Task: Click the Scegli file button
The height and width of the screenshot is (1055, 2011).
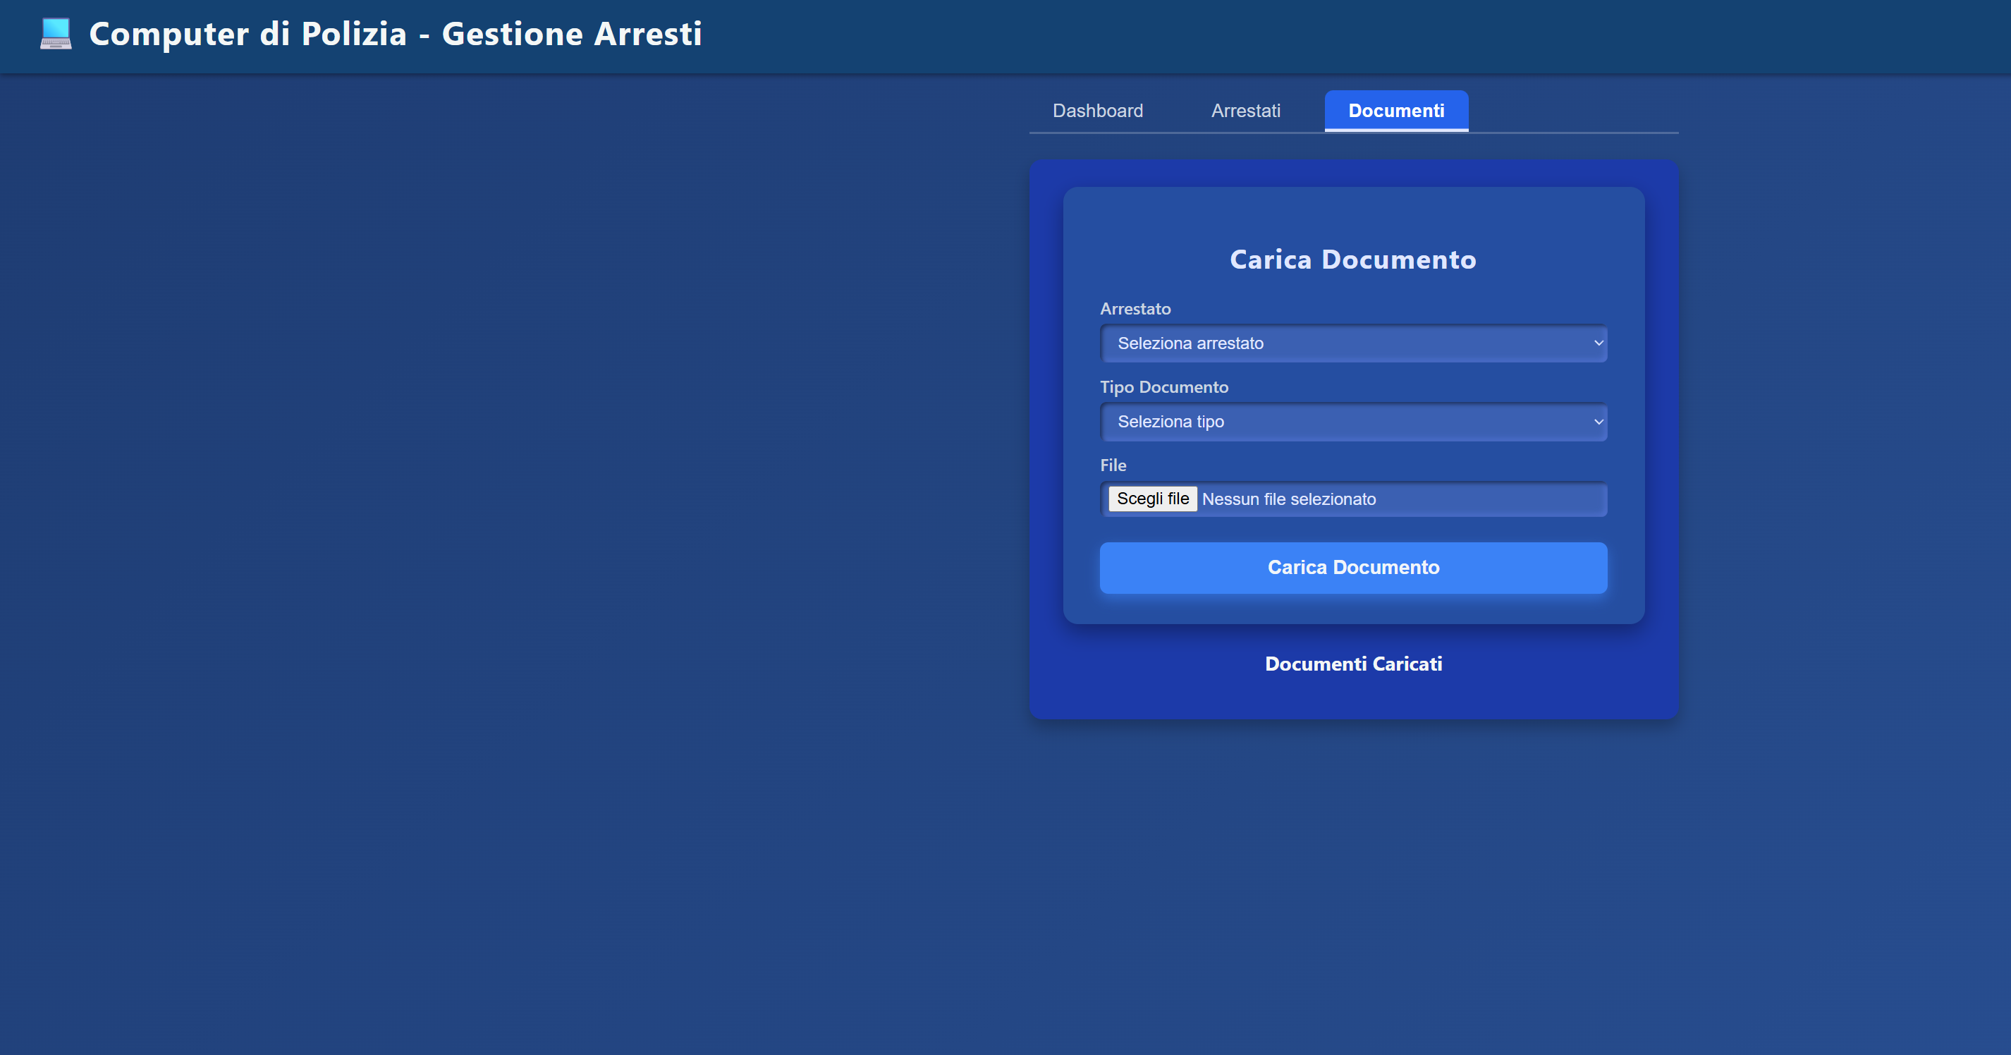Action: [x=1152, y=499]
